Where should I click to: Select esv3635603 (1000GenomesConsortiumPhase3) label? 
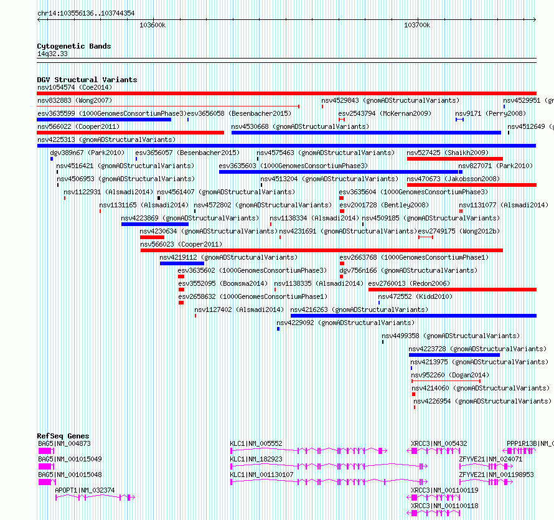pos(293,166)
